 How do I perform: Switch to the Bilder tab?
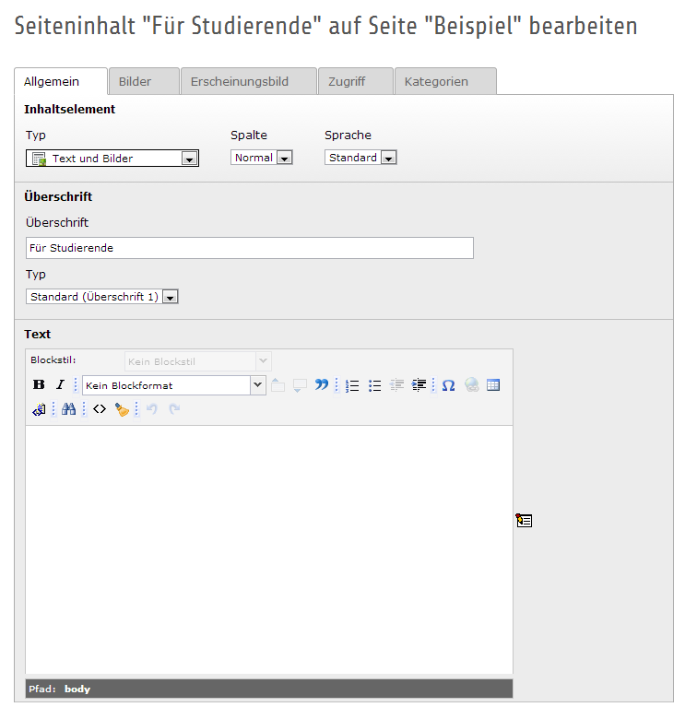tap(135, 81)
